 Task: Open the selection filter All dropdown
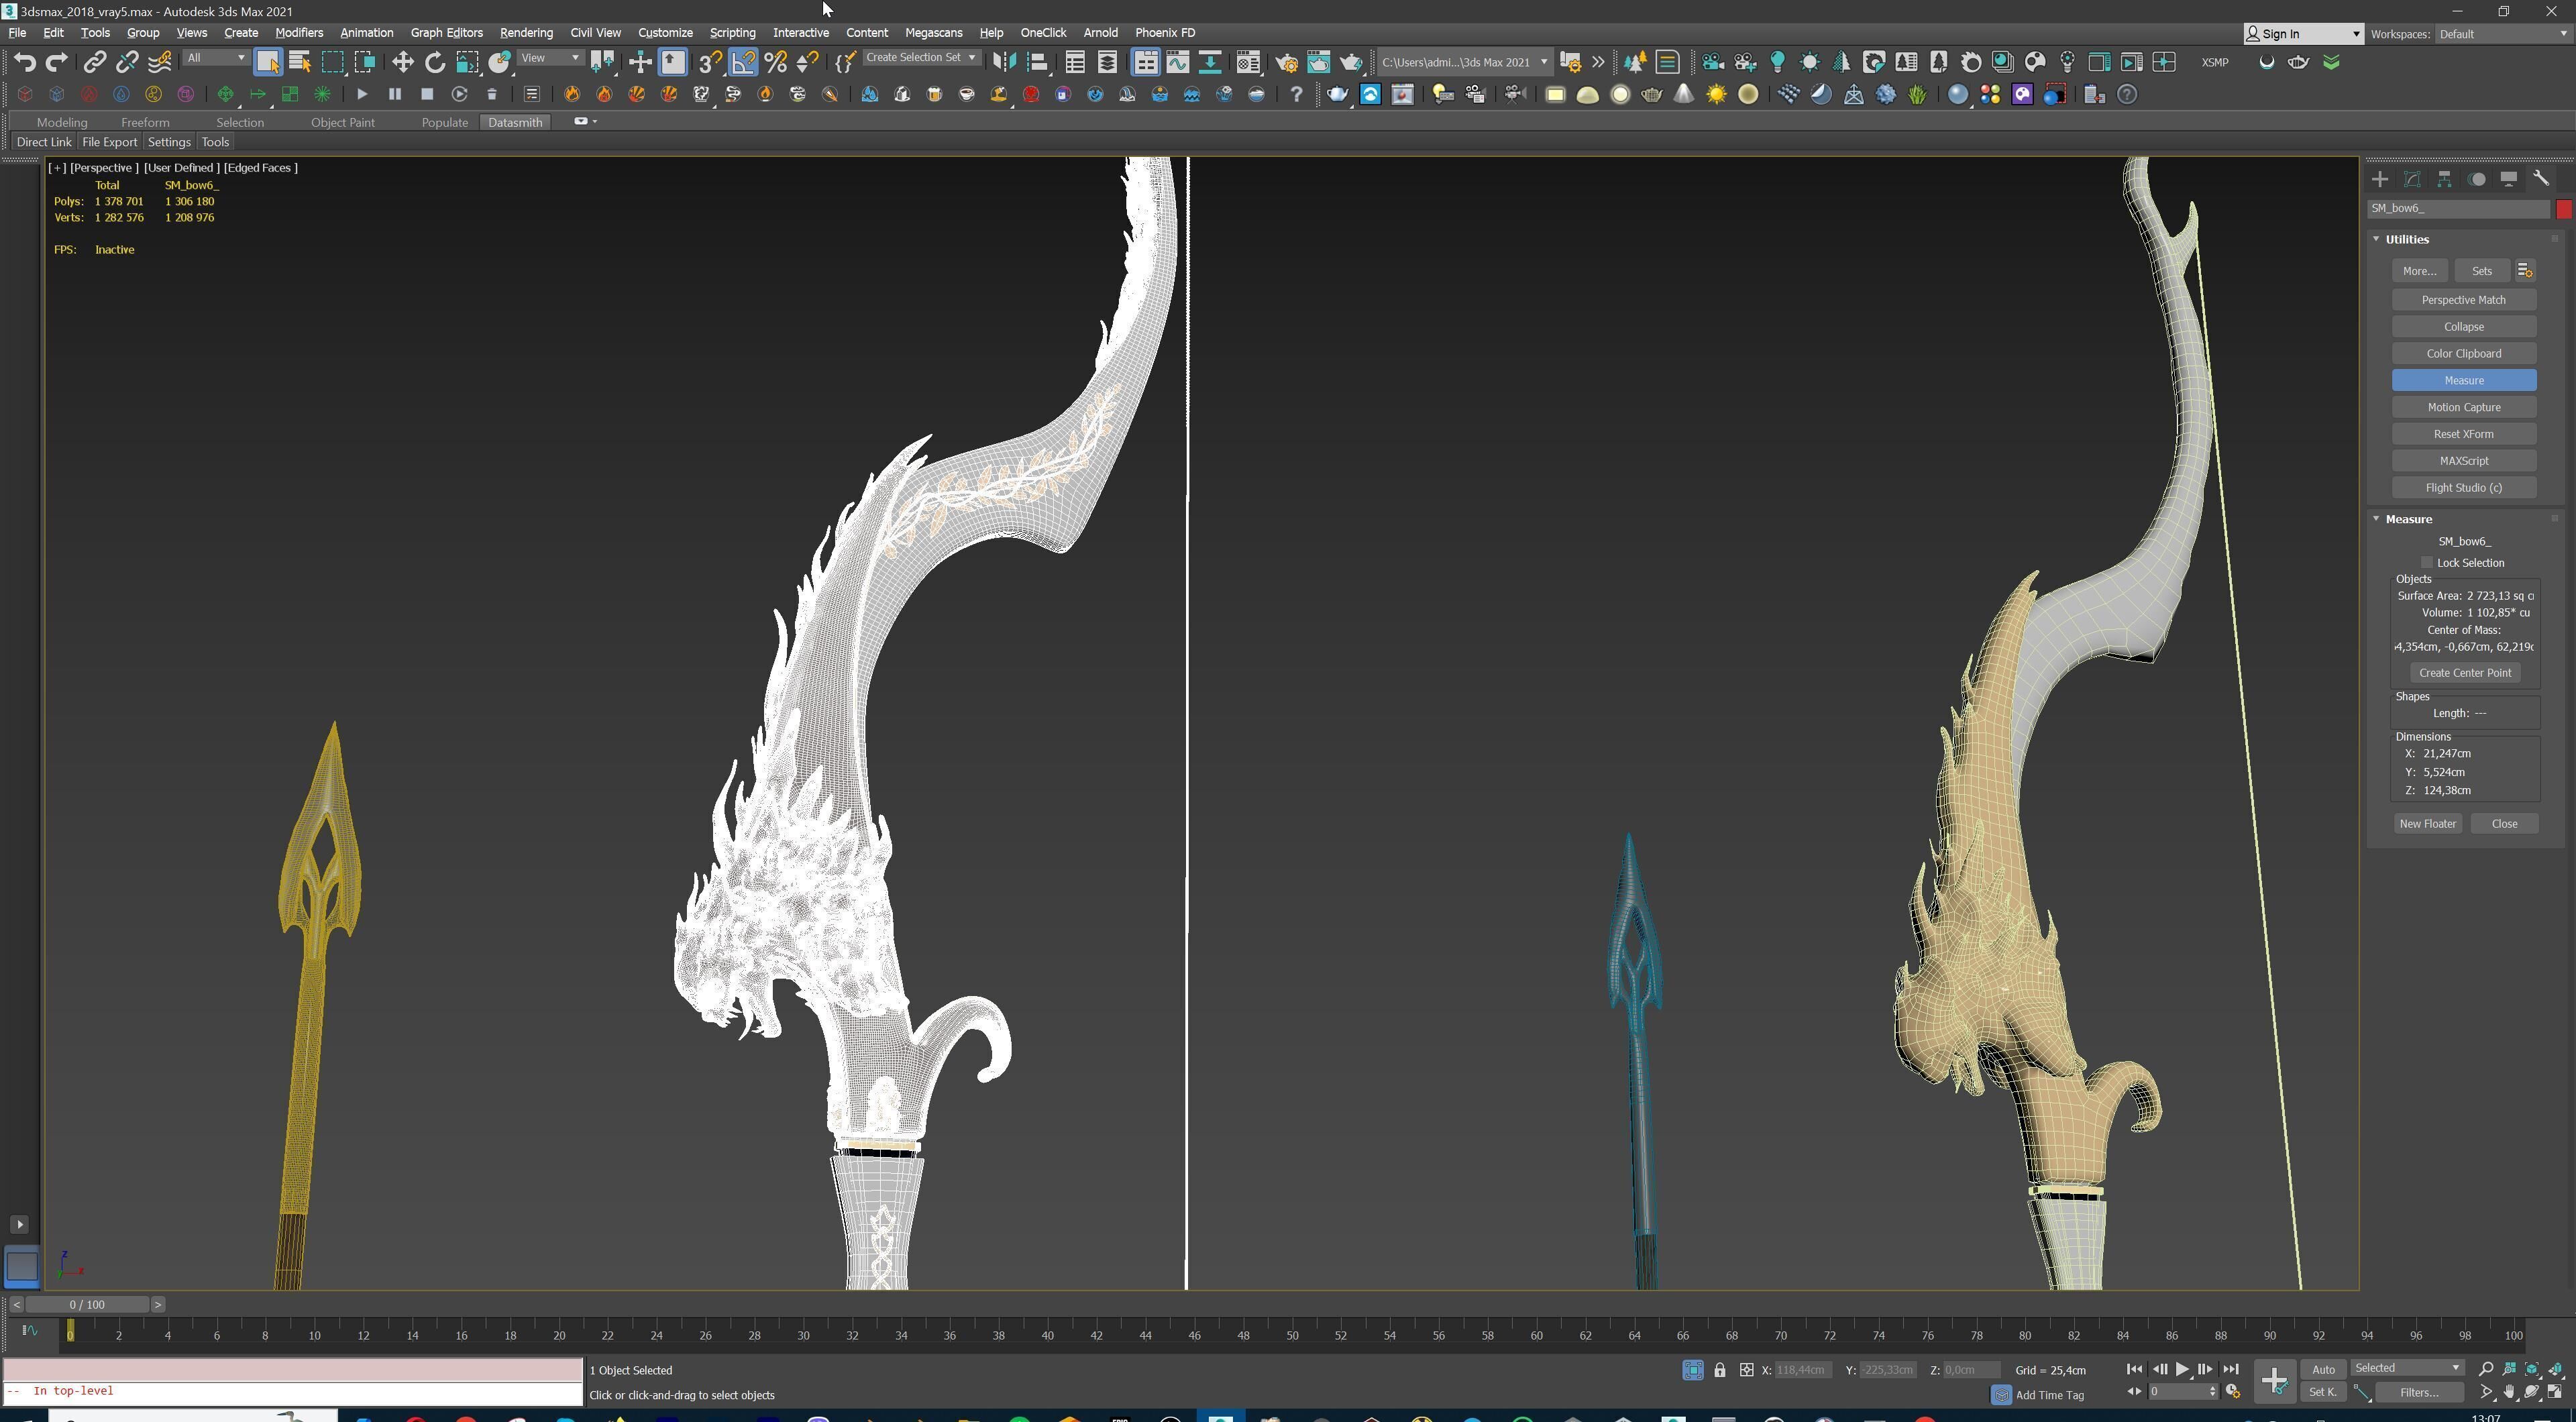215,58
